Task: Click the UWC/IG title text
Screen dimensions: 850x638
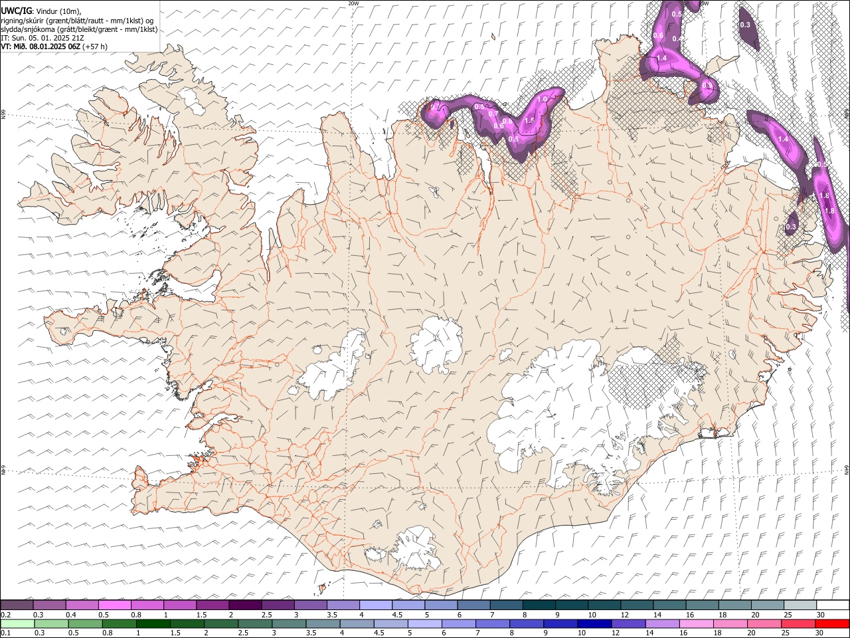Action: click(x=15, y=11)
